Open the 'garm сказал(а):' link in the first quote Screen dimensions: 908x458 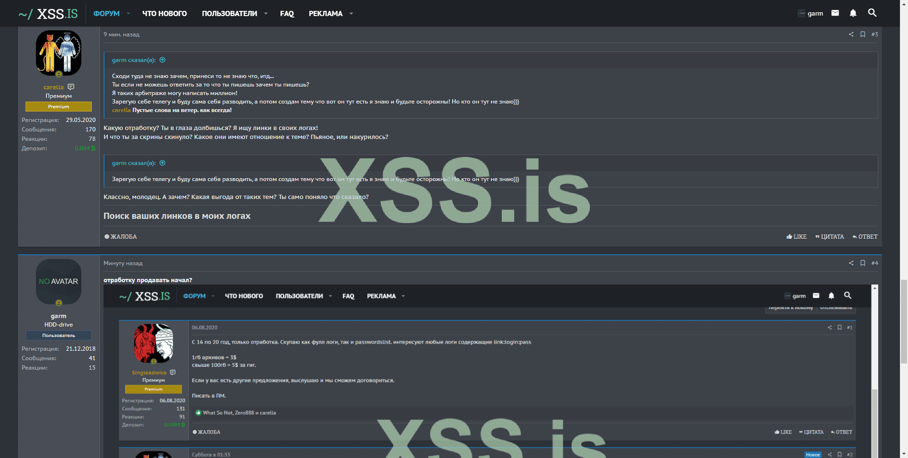tap(134, 60)
